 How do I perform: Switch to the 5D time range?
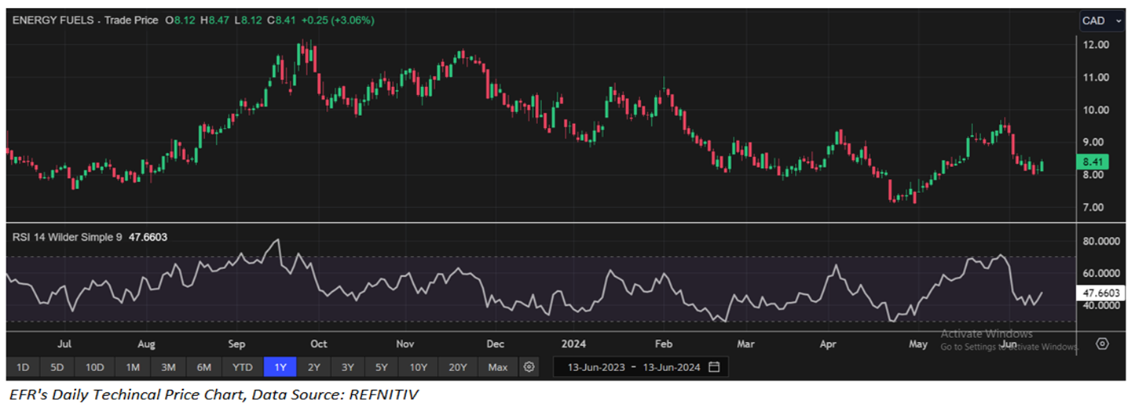57,367
